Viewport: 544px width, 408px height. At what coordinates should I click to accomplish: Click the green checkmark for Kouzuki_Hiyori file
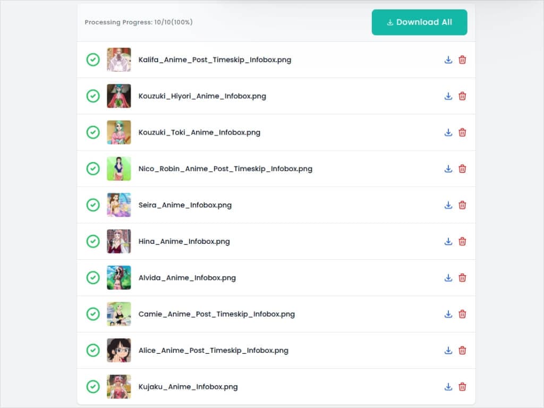(93, 96)
